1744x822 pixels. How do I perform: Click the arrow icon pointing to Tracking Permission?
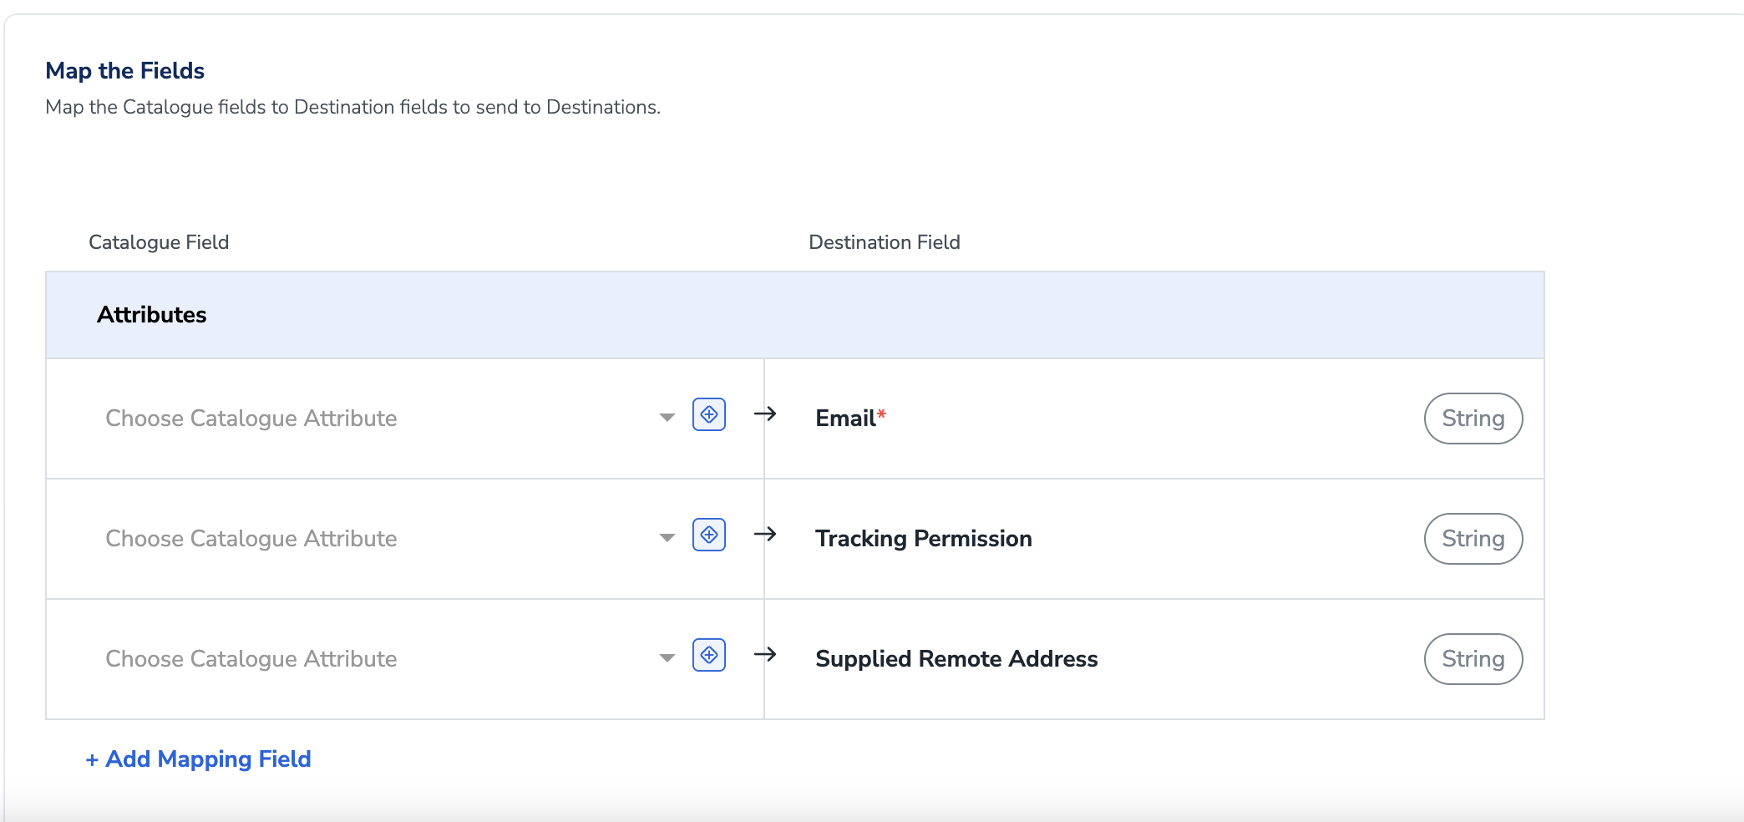point(765,534)
